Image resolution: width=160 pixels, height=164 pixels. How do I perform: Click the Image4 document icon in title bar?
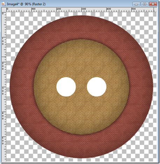3,4
